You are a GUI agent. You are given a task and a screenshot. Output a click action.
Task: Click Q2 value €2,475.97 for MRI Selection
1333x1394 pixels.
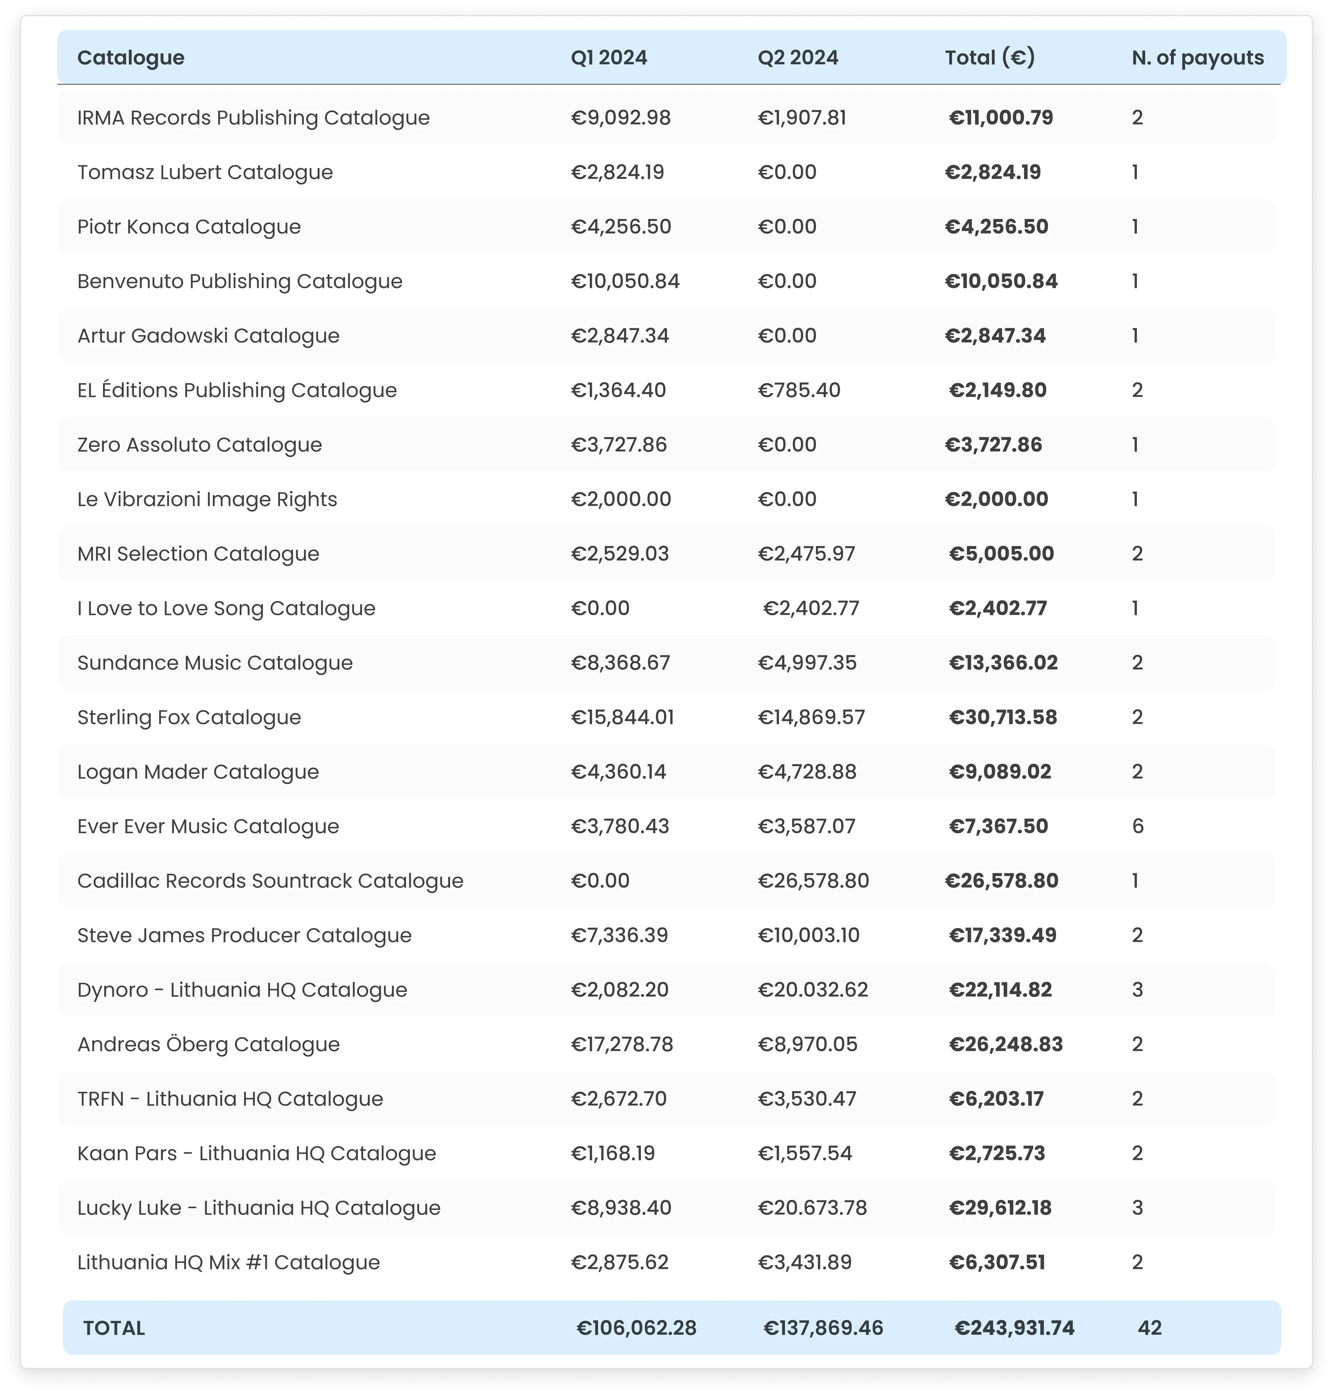click(806, 554)
